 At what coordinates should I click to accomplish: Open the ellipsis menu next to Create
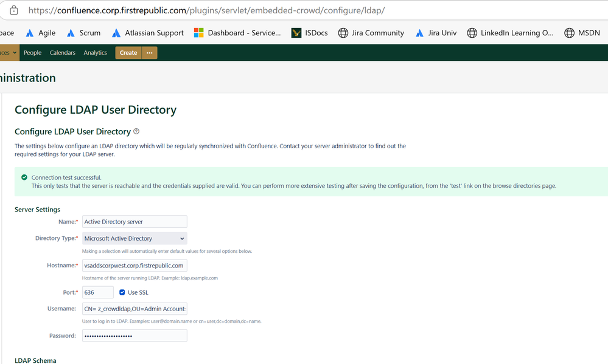[150, 53]
